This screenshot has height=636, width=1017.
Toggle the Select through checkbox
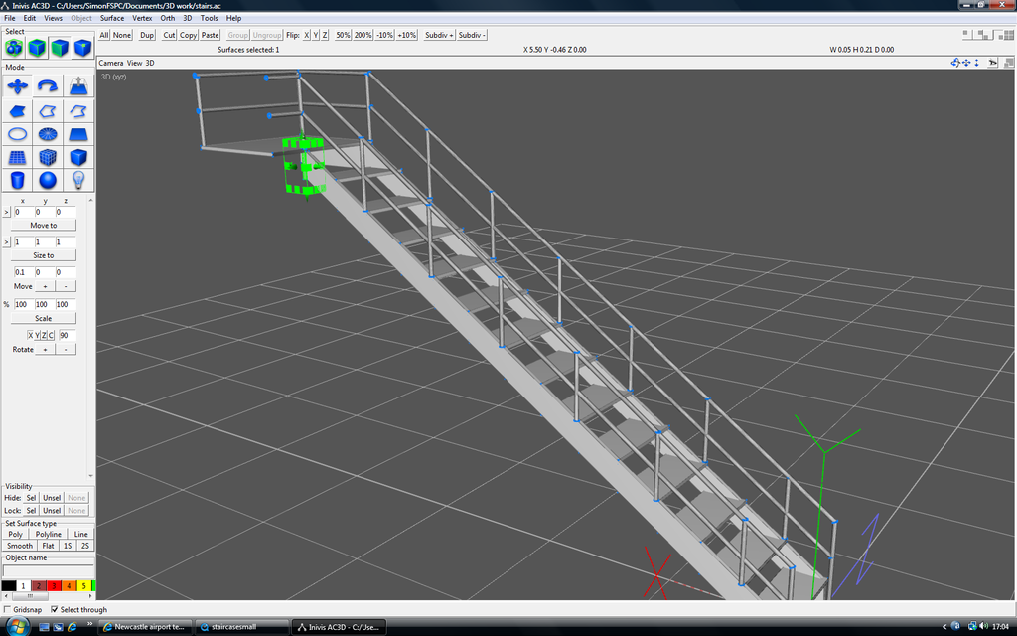(x=54, y=609)
